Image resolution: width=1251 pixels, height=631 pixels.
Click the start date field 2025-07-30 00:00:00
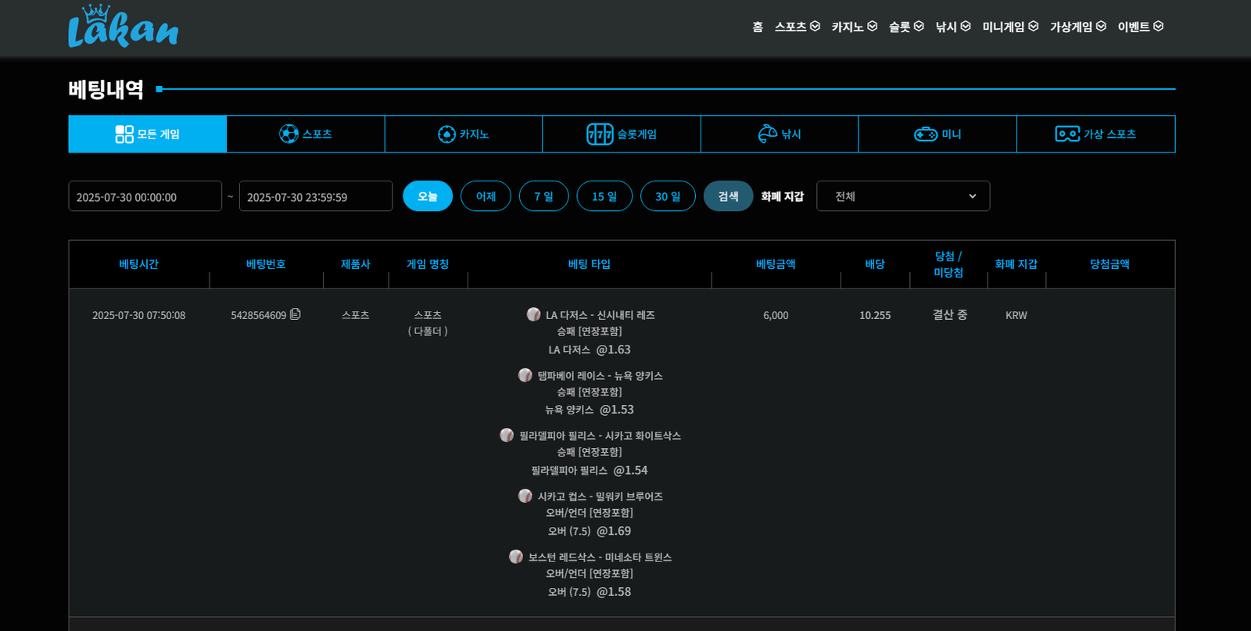point(145,197)
